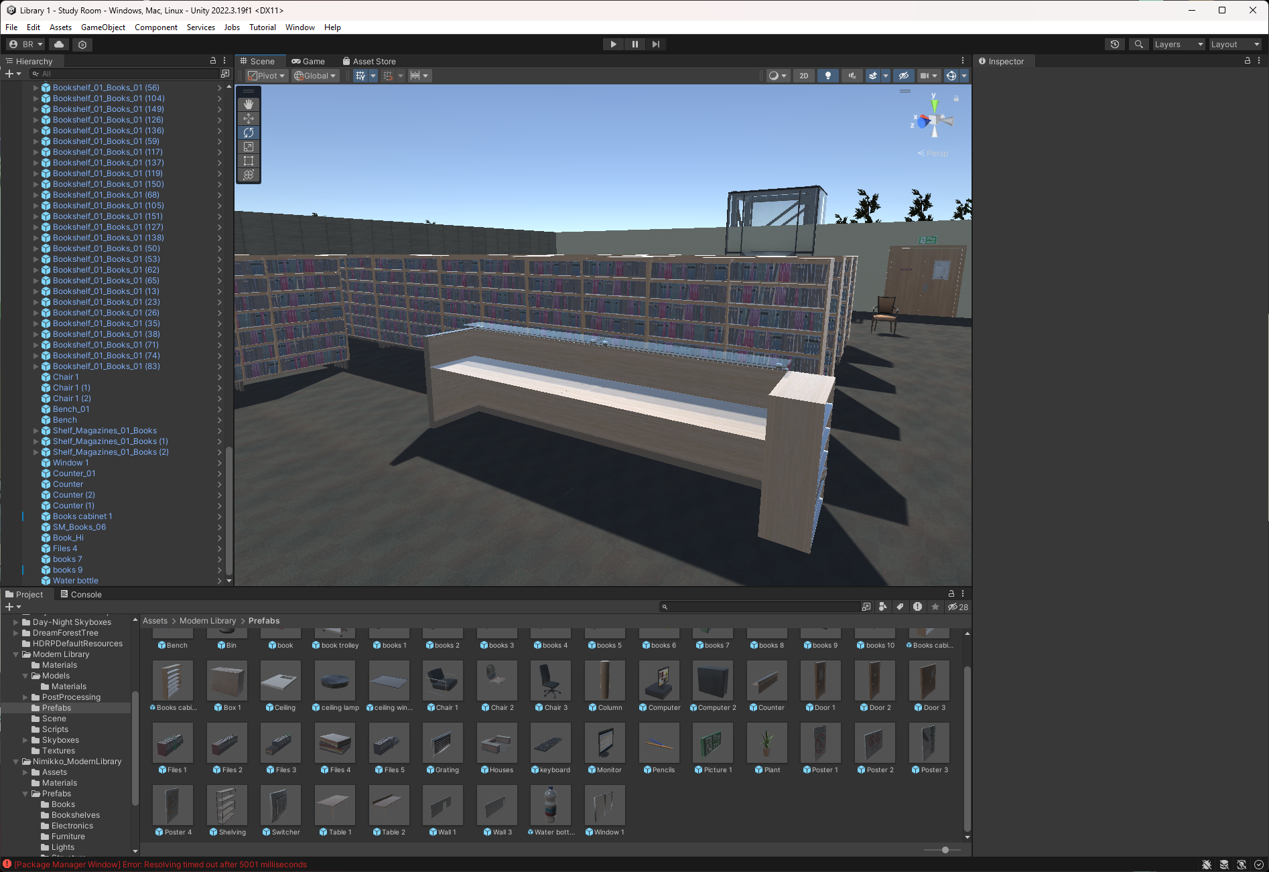1269x872 pixels.
Task: Adjust the Project icon size slider
Action: tap(945, 850)
